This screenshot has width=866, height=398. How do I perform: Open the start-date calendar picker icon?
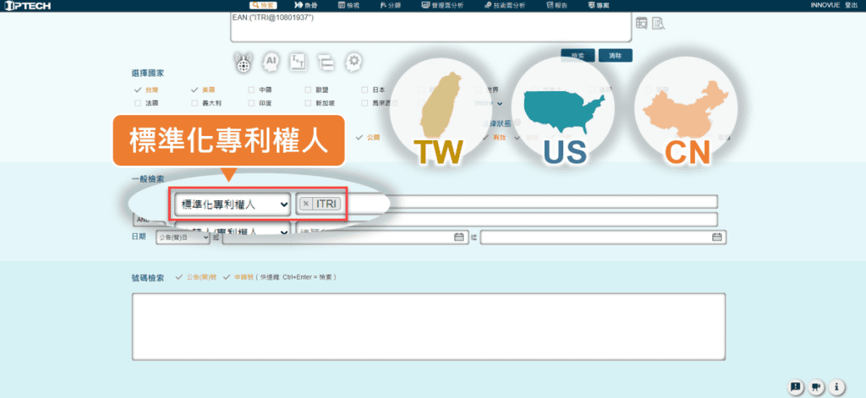point(459,237)
